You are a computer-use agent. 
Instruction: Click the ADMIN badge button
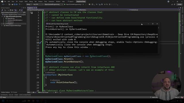(x=179, y=5)
